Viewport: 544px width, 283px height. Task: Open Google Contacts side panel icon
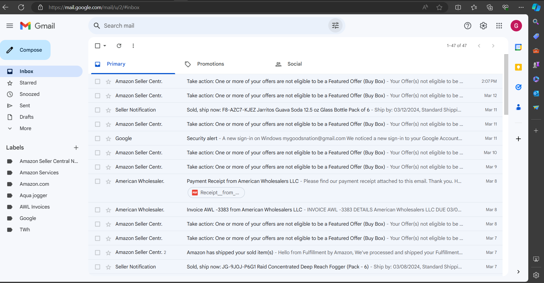pos(518,107)
